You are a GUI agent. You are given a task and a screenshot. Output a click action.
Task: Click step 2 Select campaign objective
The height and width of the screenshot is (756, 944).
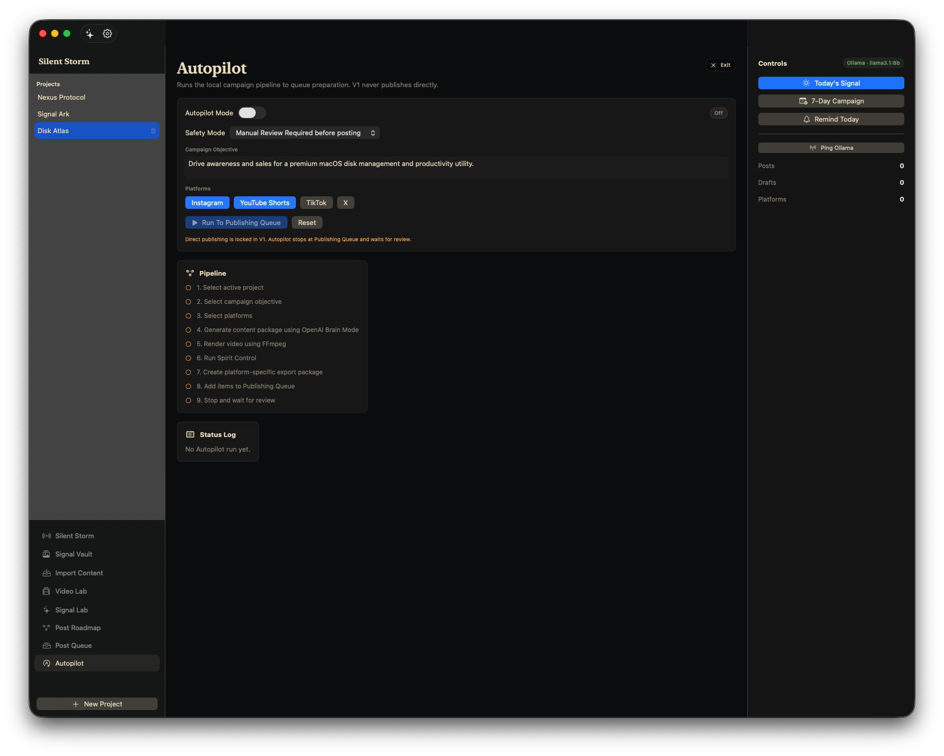(239, 302)
